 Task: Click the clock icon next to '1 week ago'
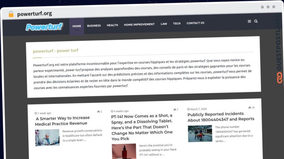(35, 113)
